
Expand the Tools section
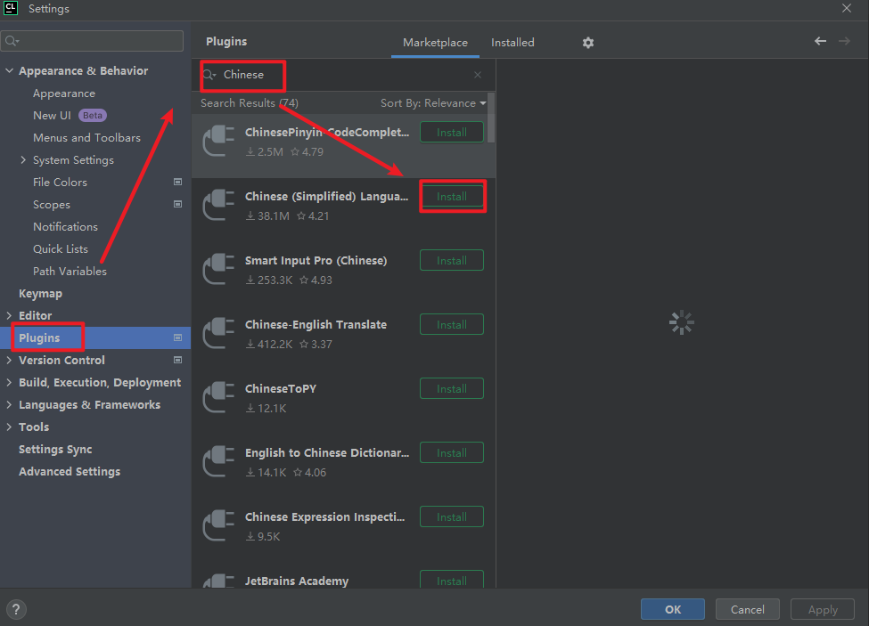[x=9, y=427]
